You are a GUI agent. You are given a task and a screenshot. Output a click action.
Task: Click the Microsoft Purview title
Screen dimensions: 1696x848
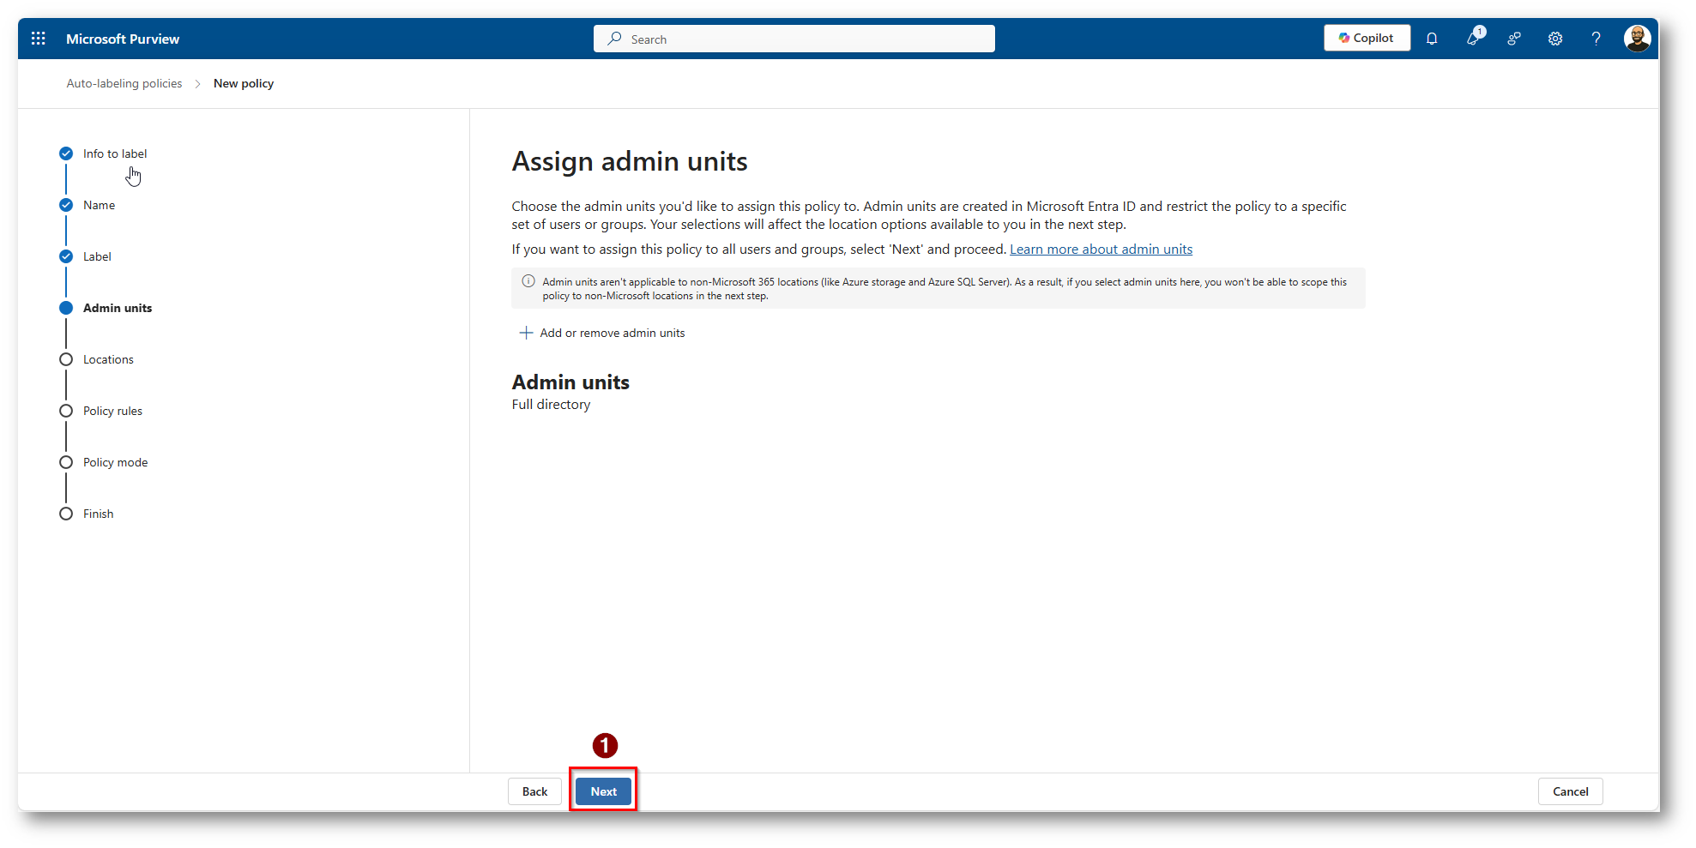coord(123,39)
